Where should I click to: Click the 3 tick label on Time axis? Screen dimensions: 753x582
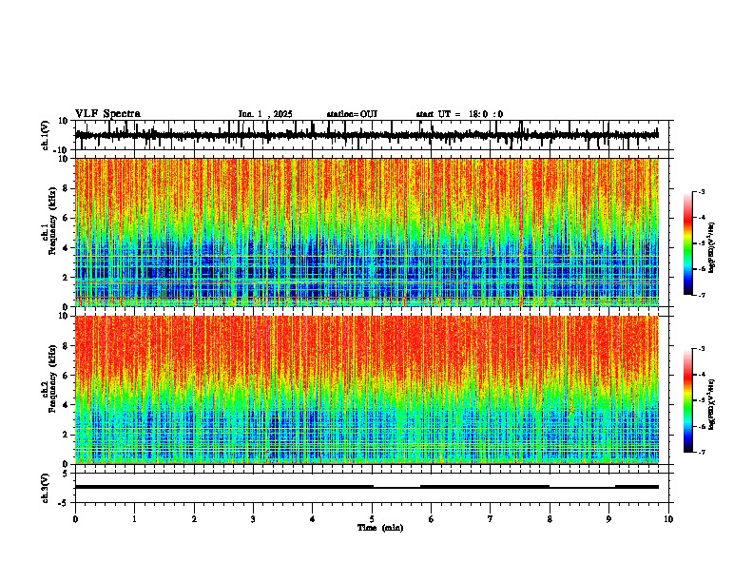[x=253, y=519]
